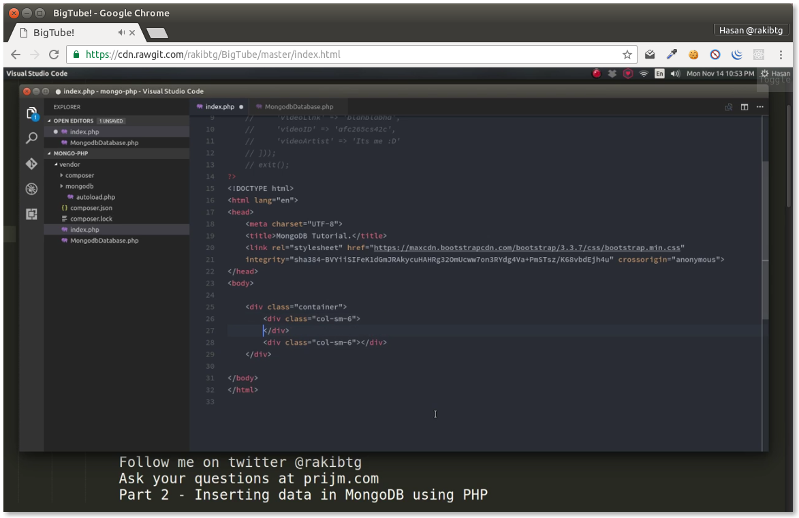Open the Search view in activity bar
Image resolution: width=799 pixels, height=518 pixels.
[31, 138]
